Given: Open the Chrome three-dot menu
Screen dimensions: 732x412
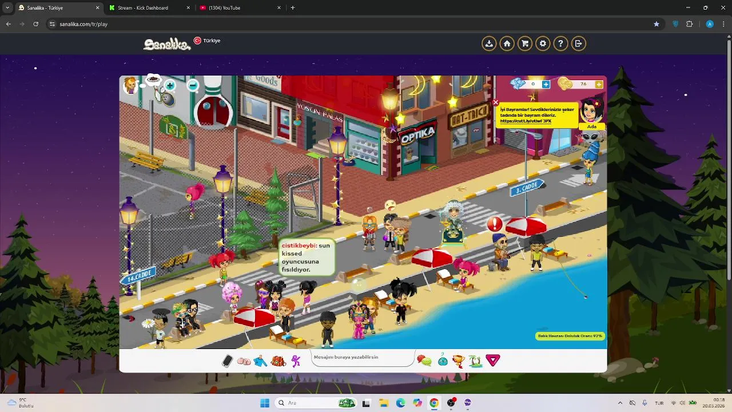Looking at the screenshot, I should tap(723, 24).
